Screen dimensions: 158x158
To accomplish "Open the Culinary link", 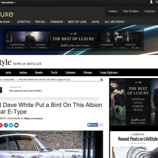I will coord(150,11).
